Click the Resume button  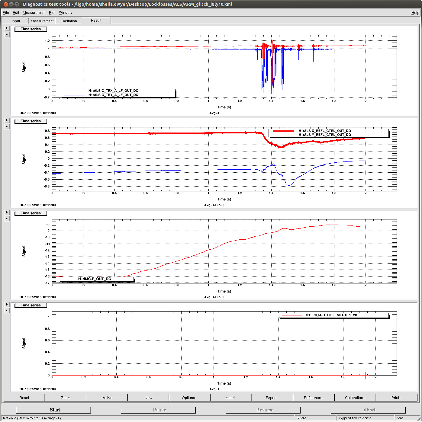263,410
